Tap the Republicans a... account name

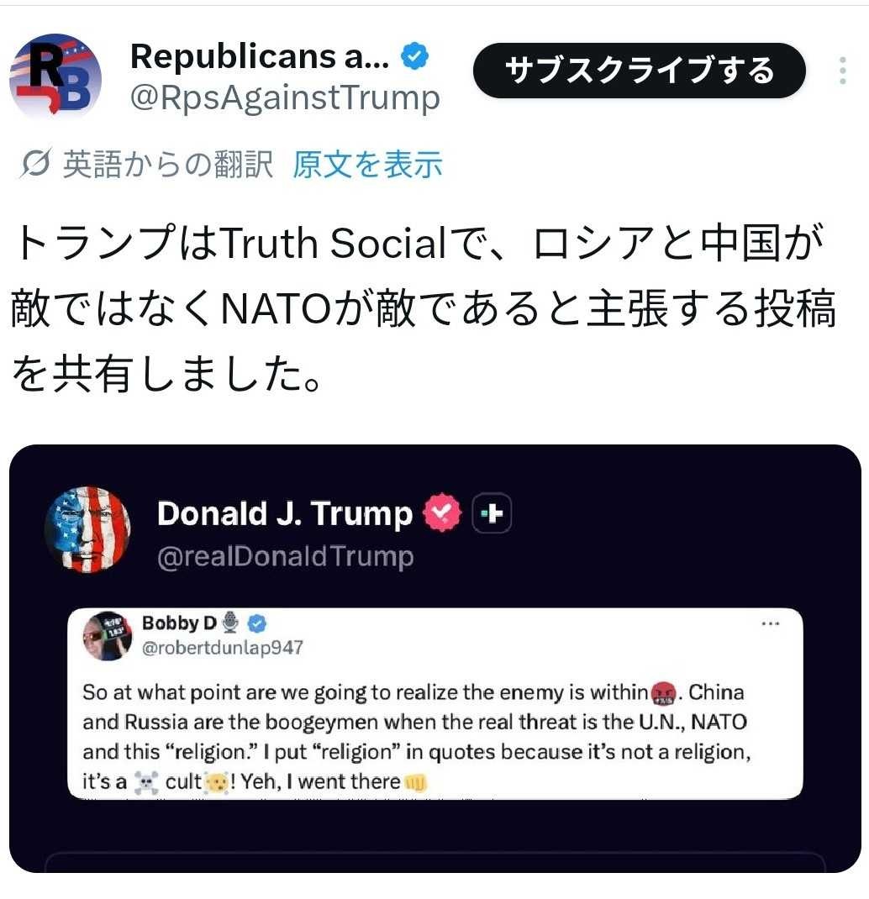pyautogui.click(x=260, y=56)
